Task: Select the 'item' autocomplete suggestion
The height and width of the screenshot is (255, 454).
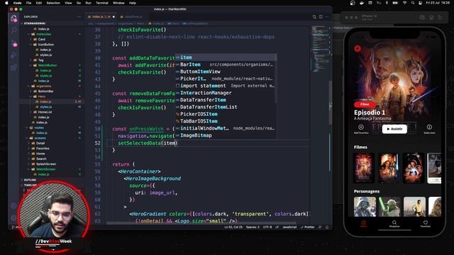Action: pos(226,57)
